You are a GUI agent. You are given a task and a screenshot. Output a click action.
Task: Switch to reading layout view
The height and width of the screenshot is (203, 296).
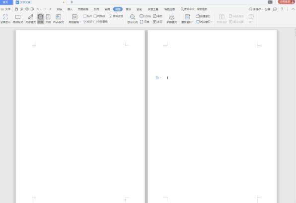[x=18, y=18]
